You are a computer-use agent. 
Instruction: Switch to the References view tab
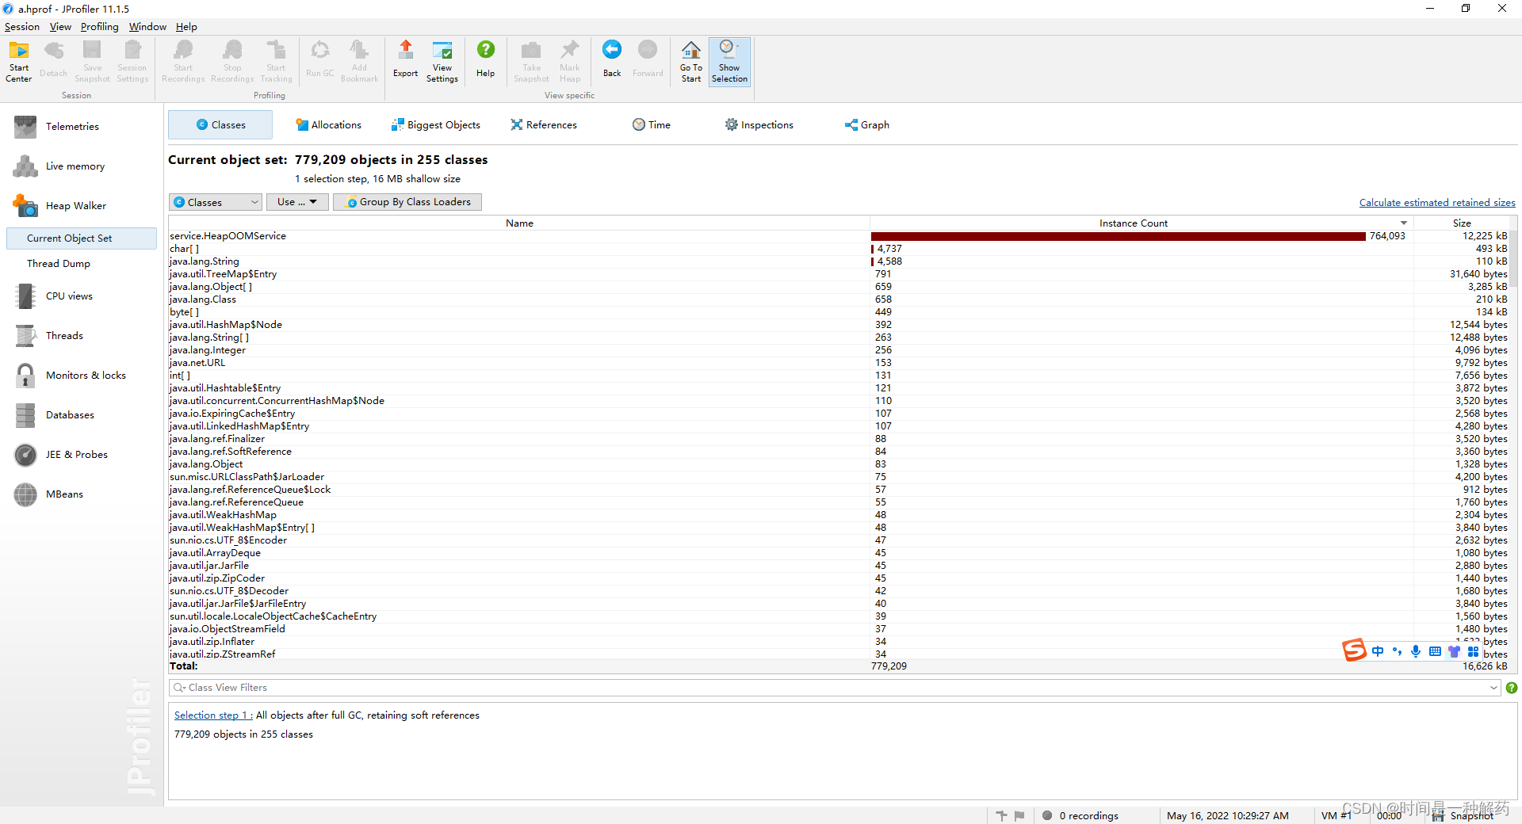pyautogui.click(x=544, y=124)
